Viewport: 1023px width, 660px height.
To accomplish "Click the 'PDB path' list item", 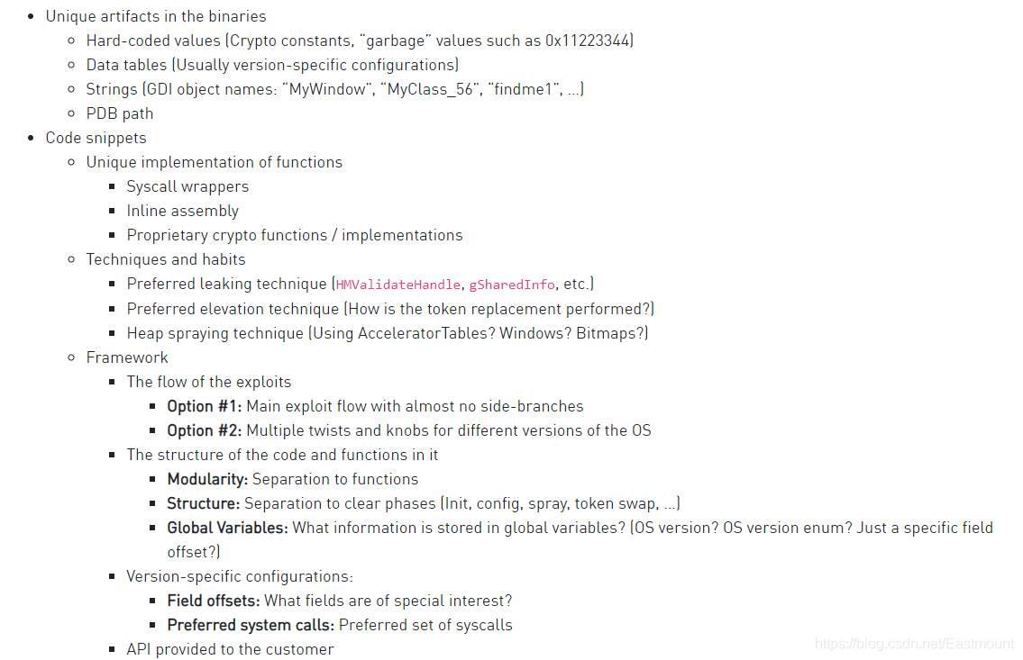I will (120, 114).
